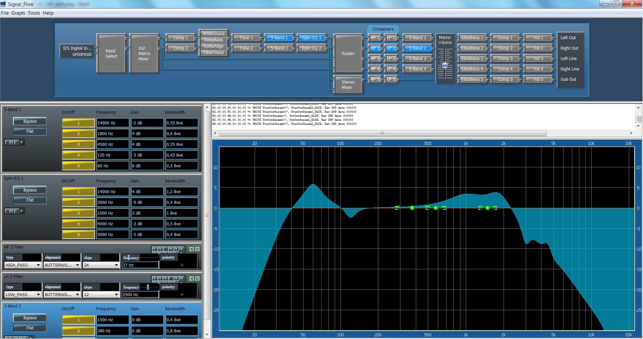Click the HP 2 Filter power icon
Image resolution: width=643 pixels, height=339 pixels.
tap(197, 249)
